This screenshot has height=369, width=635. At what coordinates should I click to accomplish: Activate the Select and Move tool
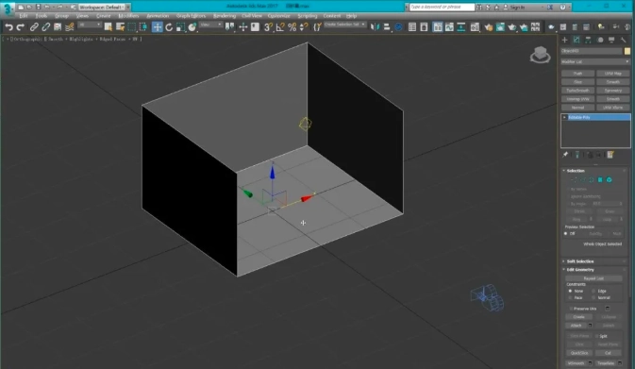pyautogui.click(x=158, y=27)
